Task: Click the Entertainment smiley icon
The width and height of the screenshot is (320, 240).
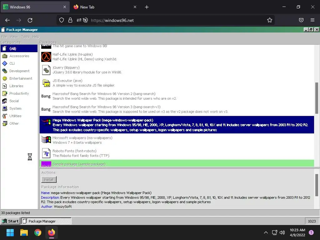Action: [x=4, y=78]
